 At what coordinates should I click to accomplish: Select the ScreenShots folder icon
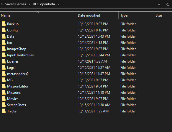(4, 105)
